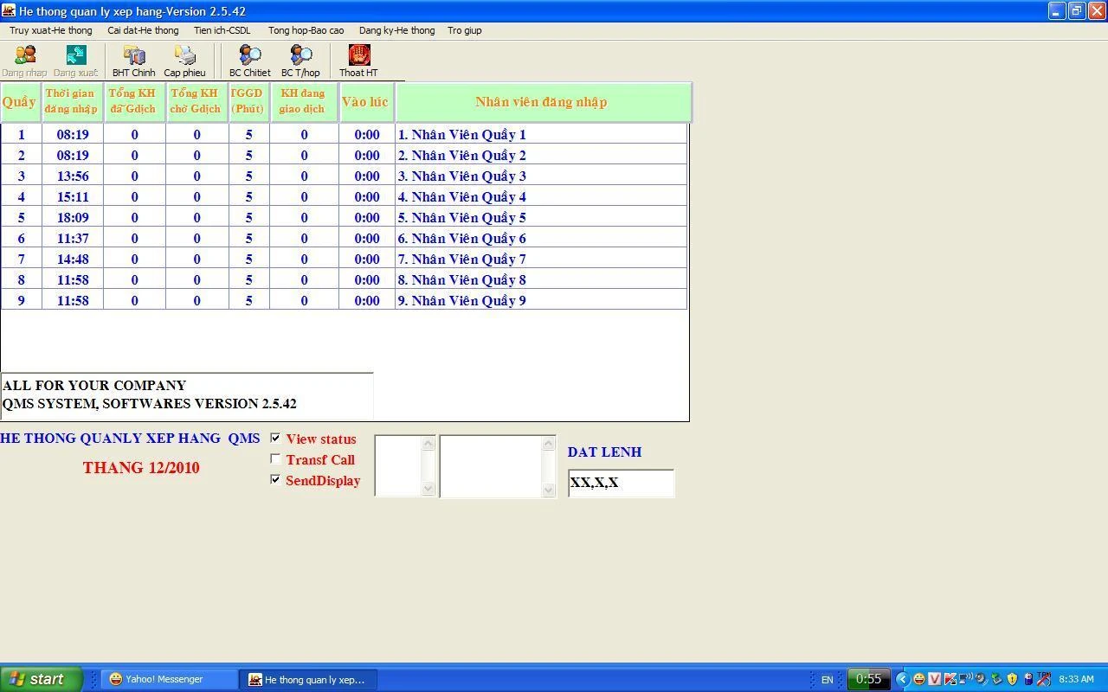Open the Truy xuat-He thong menu
The height and width of the screenshot is (692, 1108).
click(50, 30)
